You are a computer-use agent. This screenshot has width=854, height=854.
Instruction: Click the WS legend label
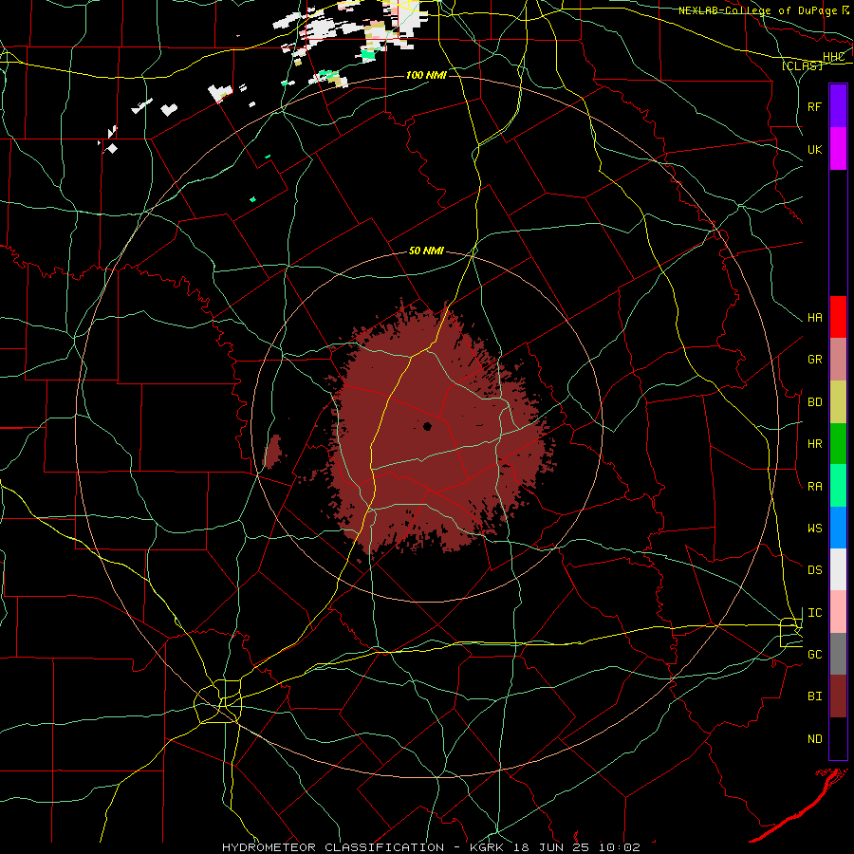click(814, 529)
